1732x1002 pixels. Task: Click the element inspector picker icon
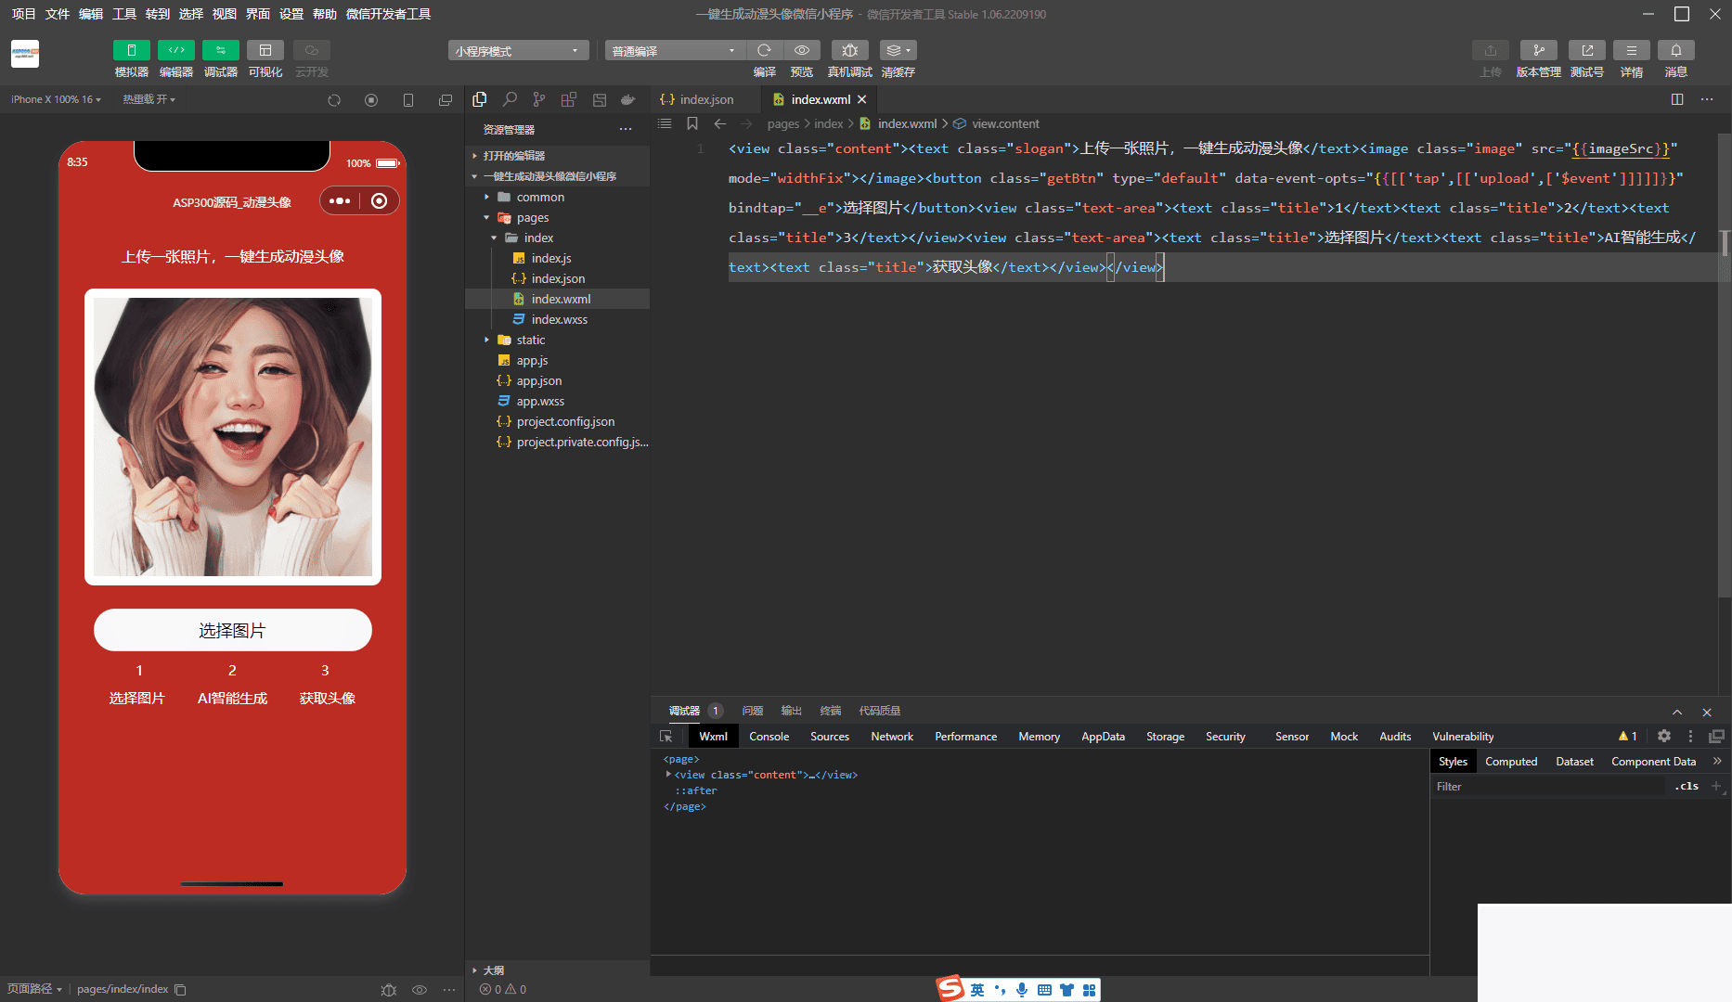[666, 736]
